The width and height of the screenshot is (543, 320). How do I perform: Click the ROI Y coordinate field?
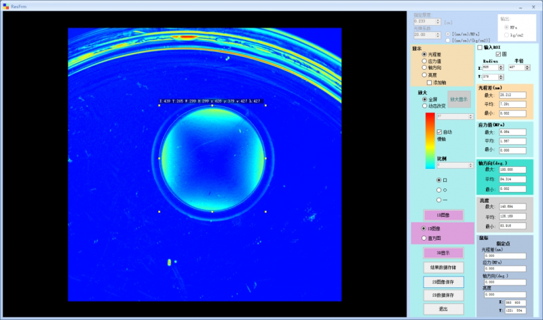coord(489,77)
